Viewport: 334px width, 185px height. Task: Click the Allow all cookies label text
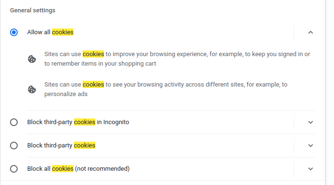coord(50,32)
